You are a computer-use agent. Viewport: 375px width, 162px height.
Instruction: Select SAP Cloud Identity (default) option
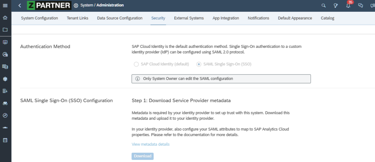pos(137,64)
